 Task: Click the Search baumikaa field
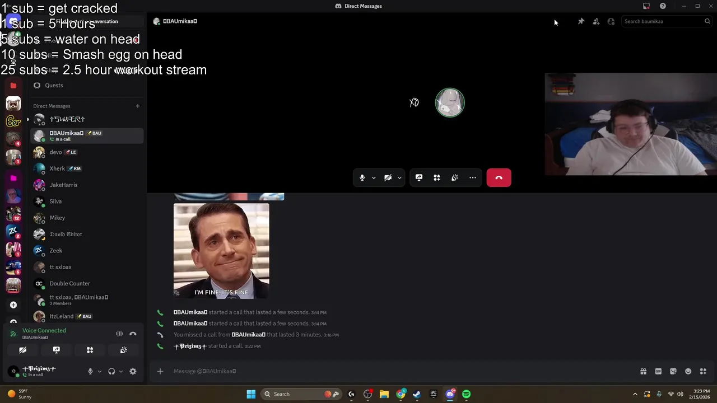[x=667, y=21]
